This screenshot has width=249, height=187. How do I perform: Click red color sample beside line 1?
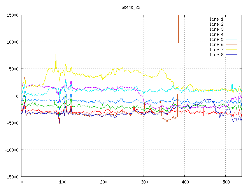tap(232, 19)
